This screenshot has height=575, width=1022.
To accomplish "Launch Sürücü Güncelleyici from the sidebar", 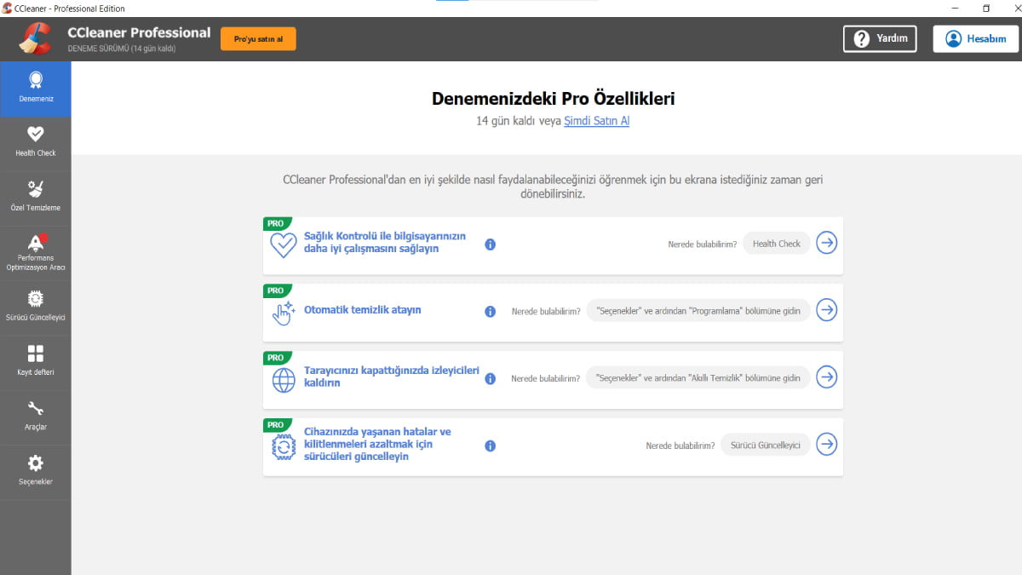I will [x=35, y=306].
